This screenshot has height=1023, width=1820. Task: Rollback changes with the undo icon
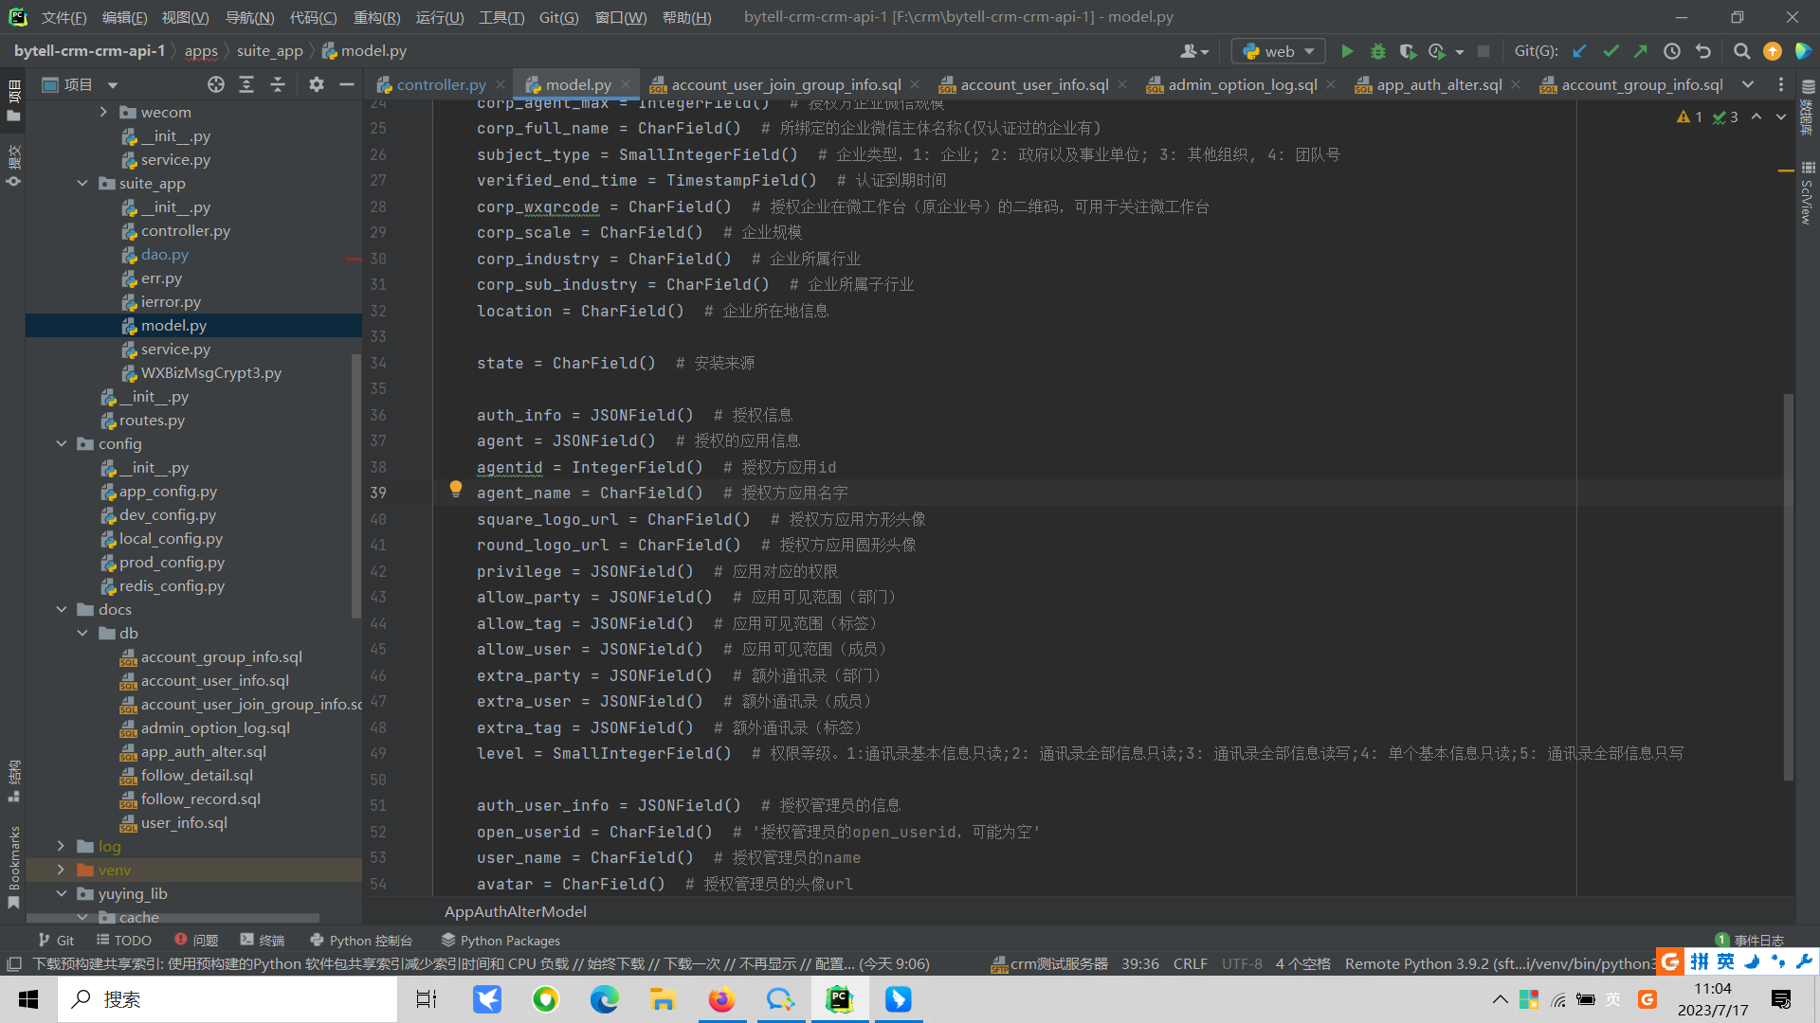pos(1703,51)
